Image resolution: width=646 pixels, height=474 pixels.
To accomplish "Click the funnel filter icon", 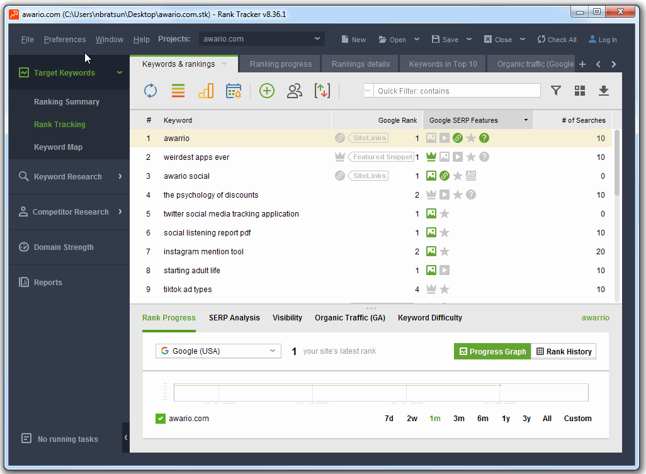I will tap(556, 90).
